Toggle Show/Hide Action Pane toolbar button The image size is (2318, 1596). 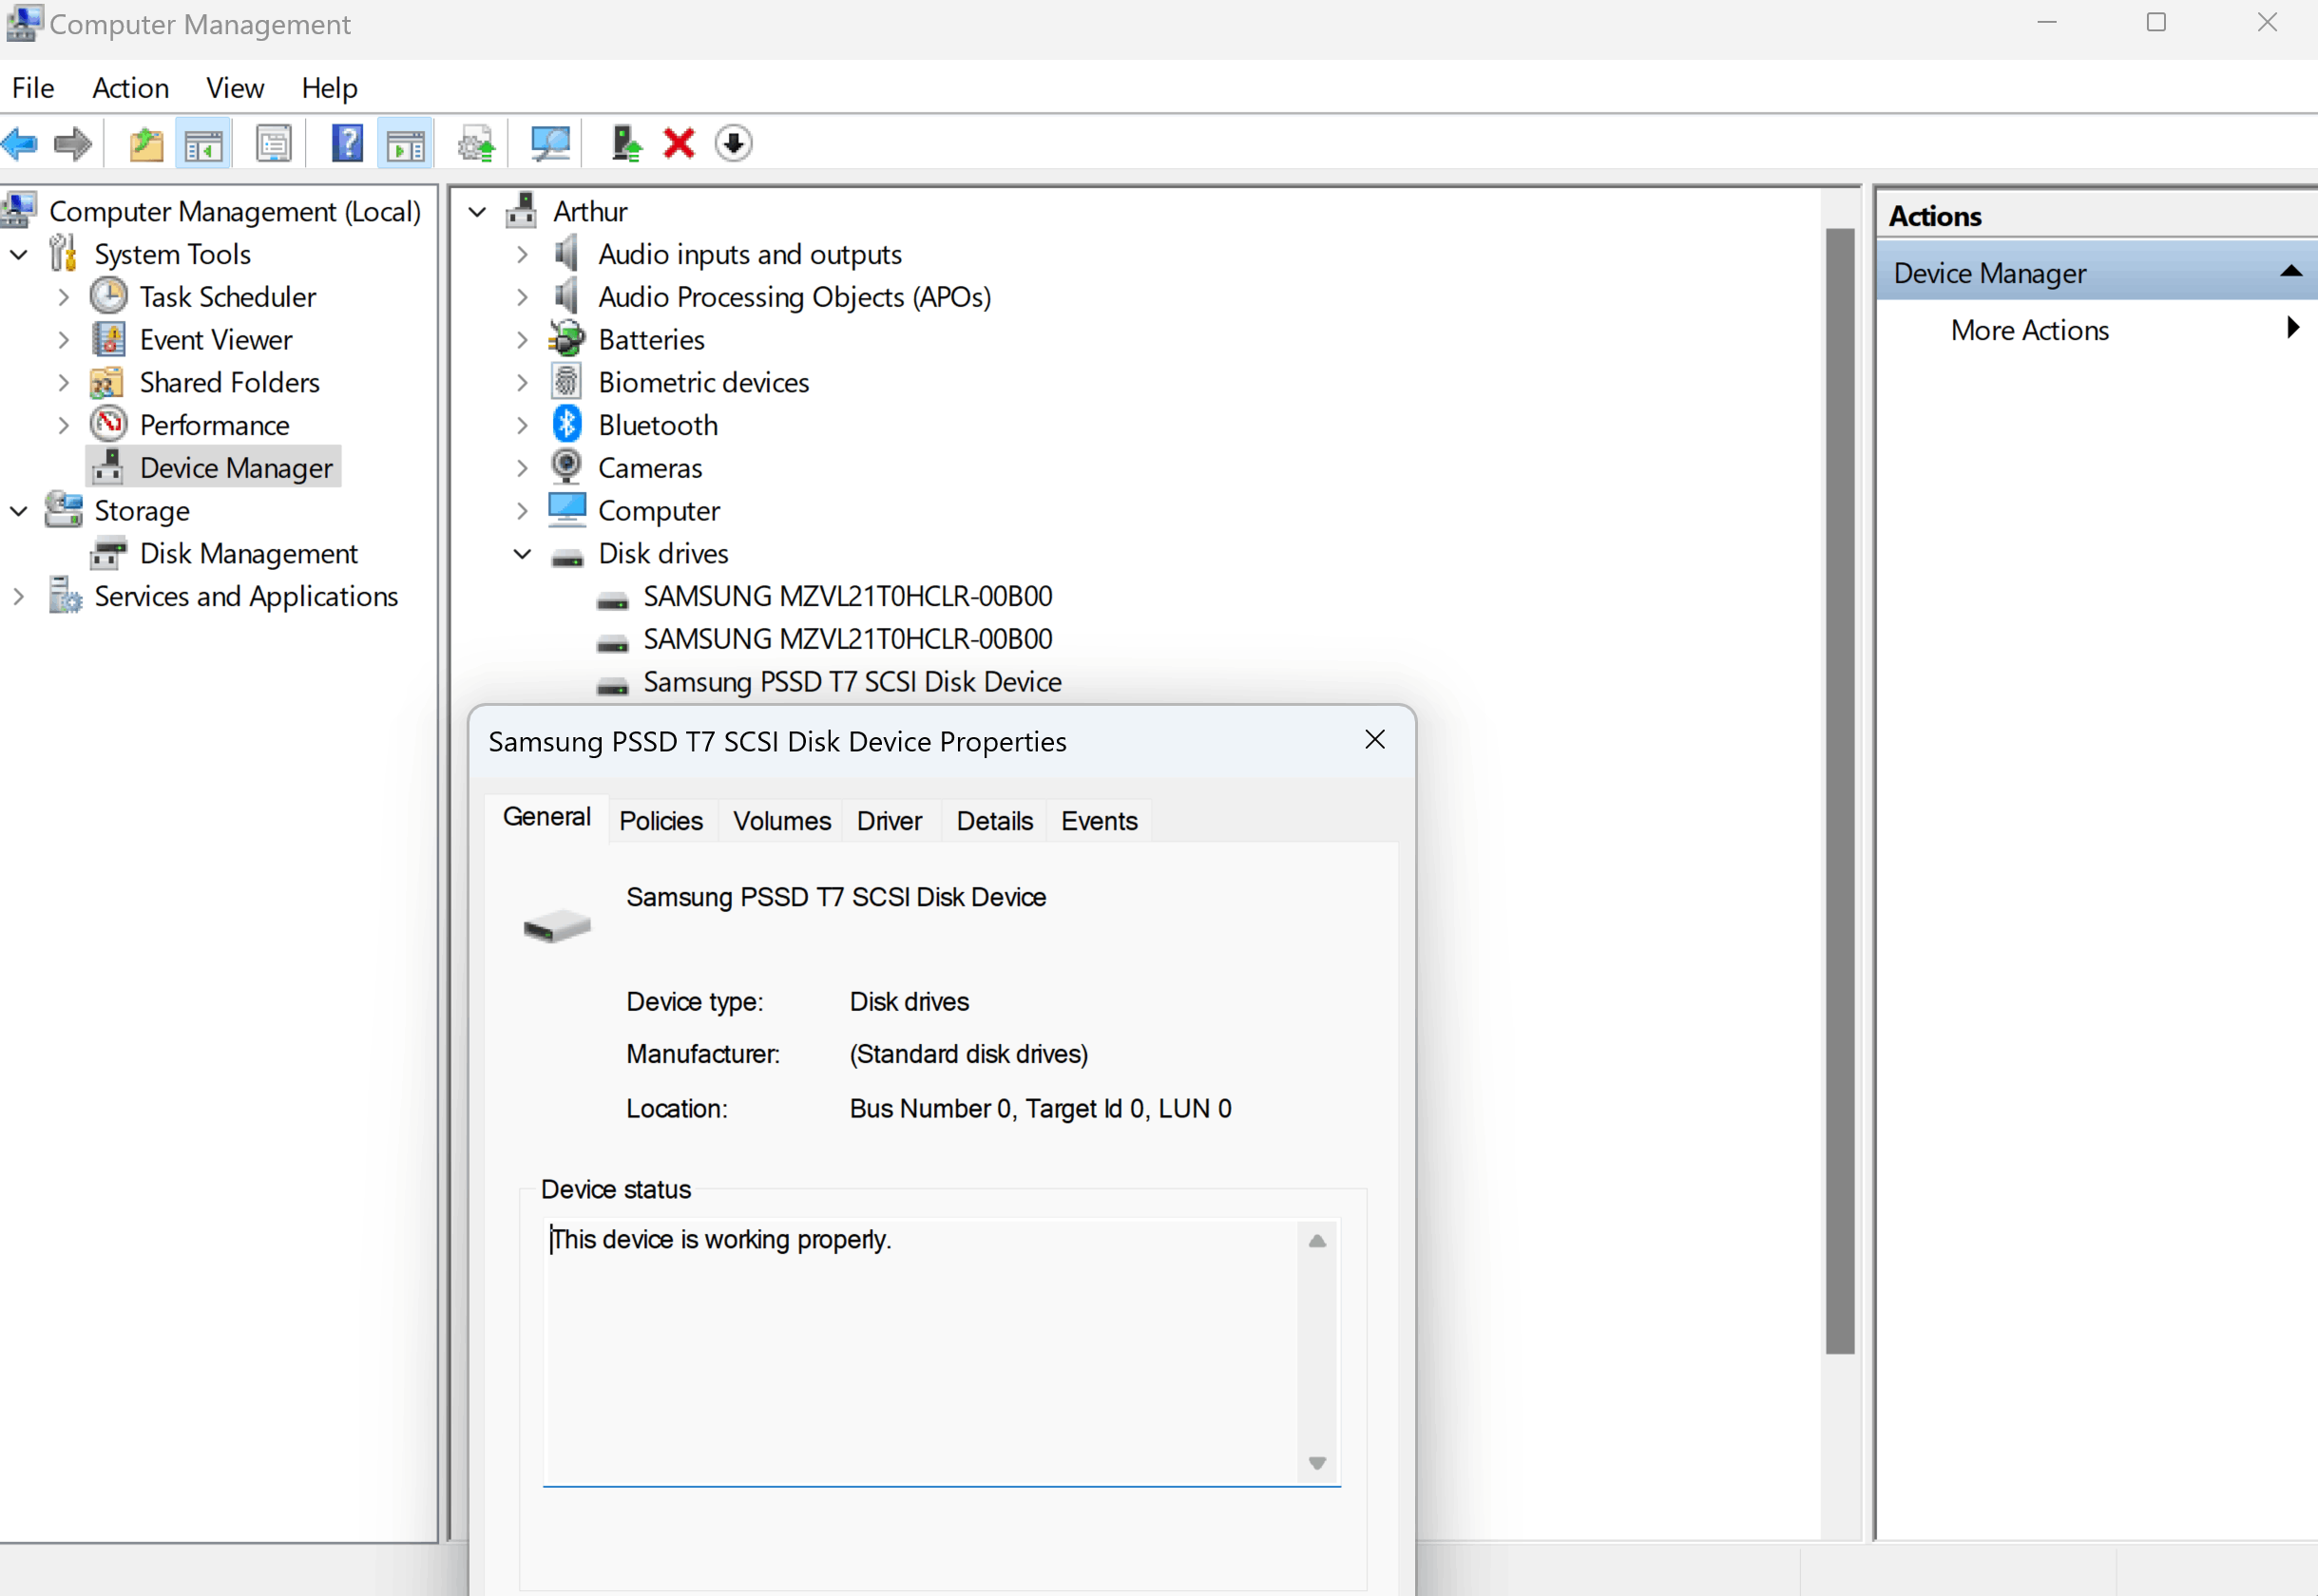405,144
